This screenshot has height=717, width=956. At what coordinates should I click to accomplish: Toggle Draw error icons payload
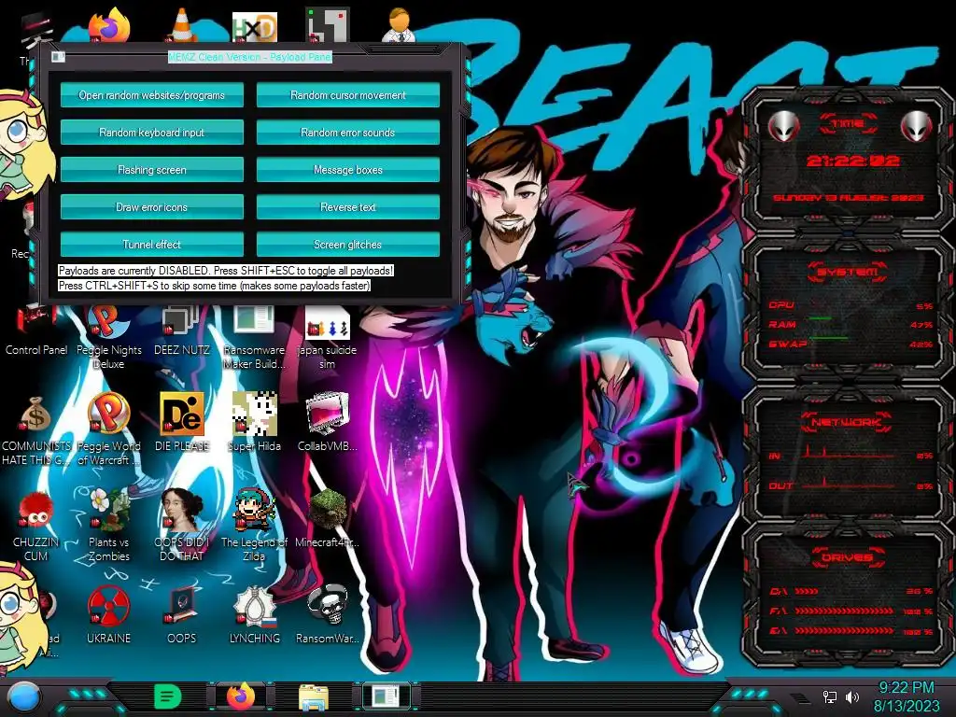click(x=152, y=207)
